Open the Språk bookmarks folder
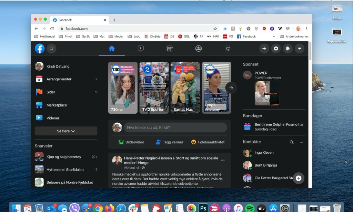Image resolution: width=353 pixels, height=212 pixels. tap(83, 37)
